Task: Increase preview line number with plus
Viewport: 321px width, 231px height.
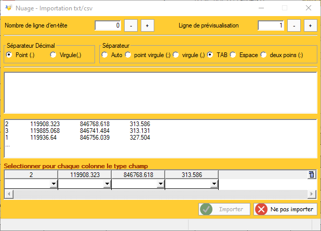Action: coord(311,25)
